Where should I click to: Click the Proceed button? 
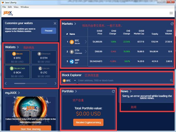click(x=48, y=31)
